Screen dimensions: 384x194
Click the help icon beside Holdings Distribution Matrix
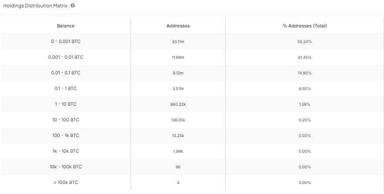pos(72,6)
